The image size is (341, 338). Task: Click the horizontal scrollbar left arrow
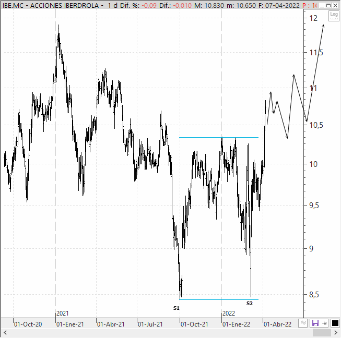pyautogui.click(x=5, y=333)
